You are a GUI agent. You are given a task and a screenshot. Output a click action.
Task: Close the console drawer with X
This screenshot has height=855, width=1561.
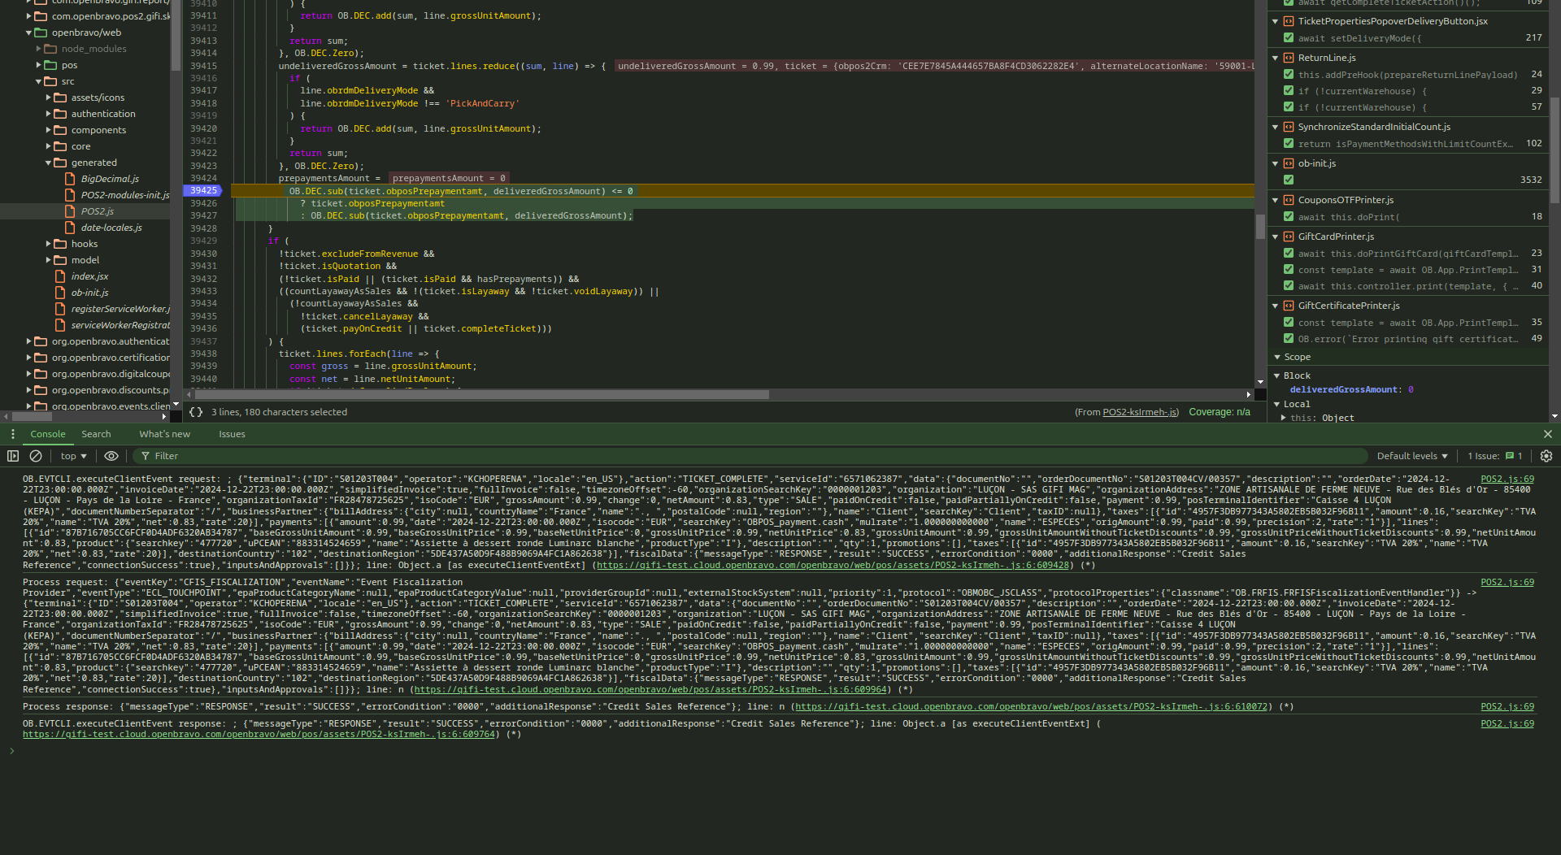tap(1547, 434)
